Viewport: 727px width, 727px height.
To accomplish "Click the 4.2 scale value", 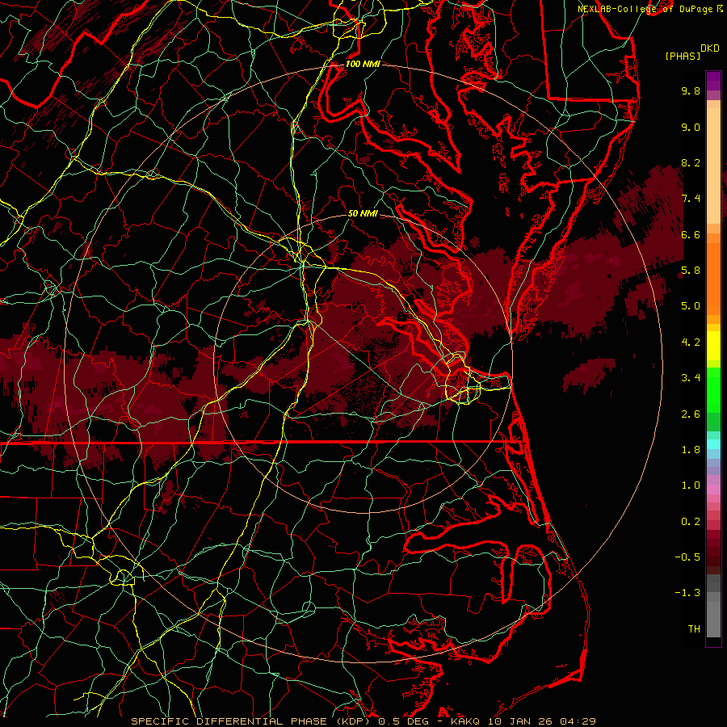I will point(691,342).
